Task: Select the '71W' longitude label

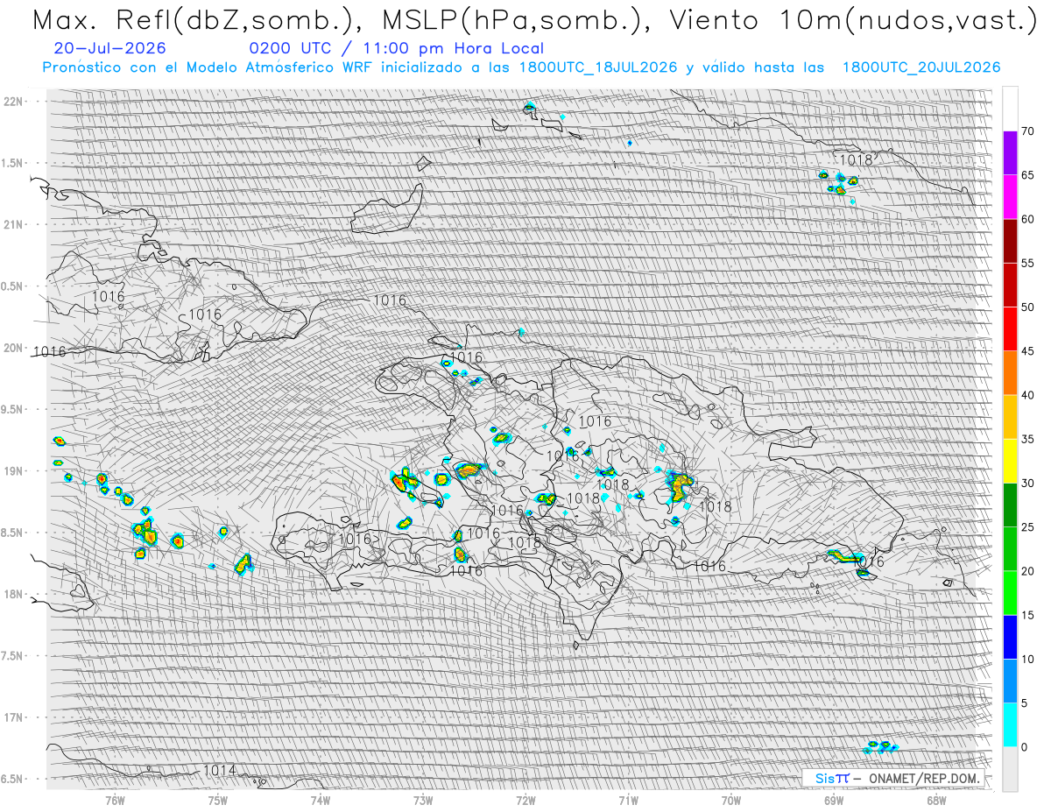Action: tap(628, 800)
